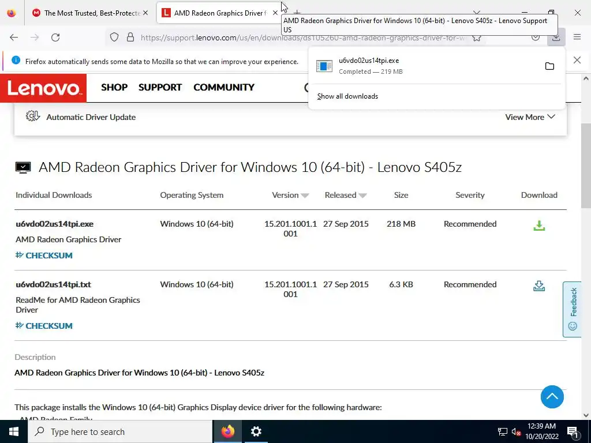This screenshot has height=443, width=591.
Task: Click the 6.3 KB size value
Action: coord(401,284)
